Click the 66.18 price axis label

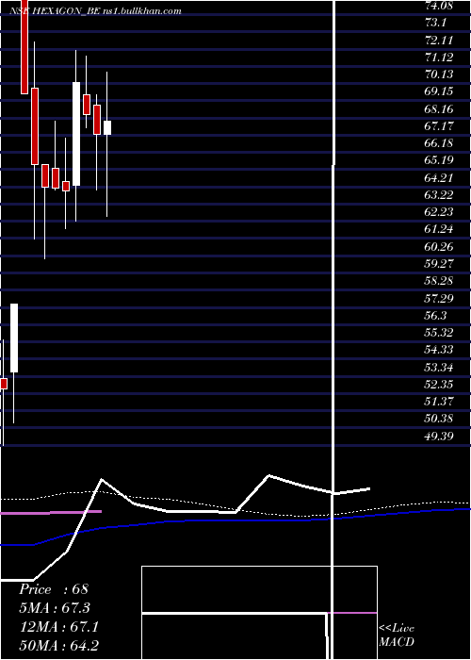[x=440, y=142]
